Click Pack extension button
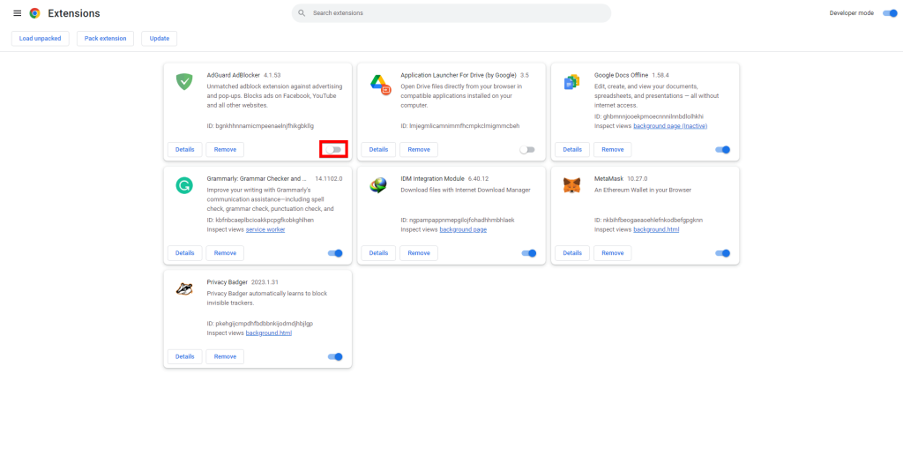903x456 pixels. click(106, 39)
